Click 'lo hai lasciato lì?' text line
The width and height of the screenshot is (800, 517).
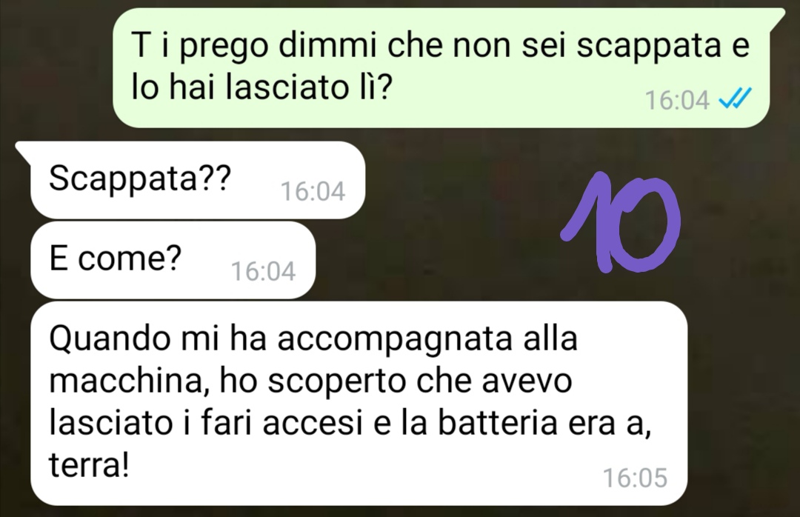tap(261, 87)
